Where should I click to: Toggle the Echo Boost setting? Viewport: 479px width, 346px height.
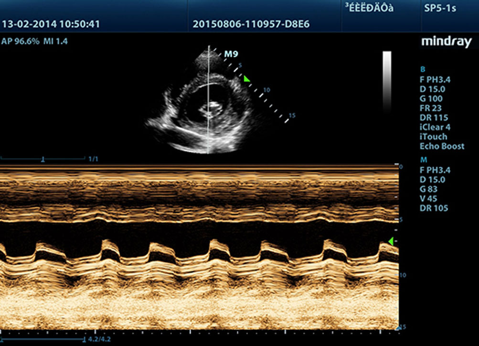pyautogui.click(x=442, y=147)
